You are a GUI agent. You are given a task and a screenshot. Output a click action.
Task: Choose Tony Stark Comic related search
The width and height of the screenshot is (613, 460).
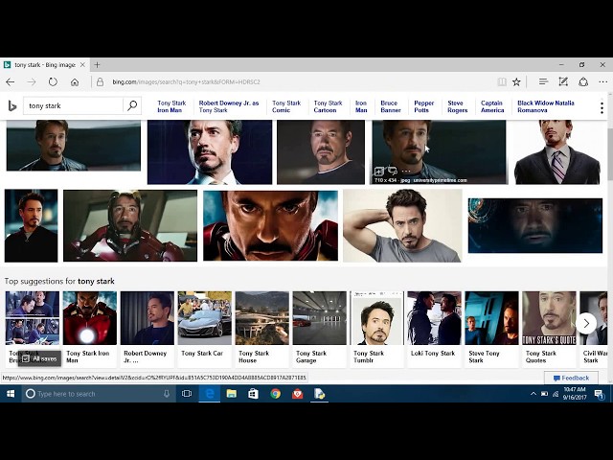click(x=286, y=106)
